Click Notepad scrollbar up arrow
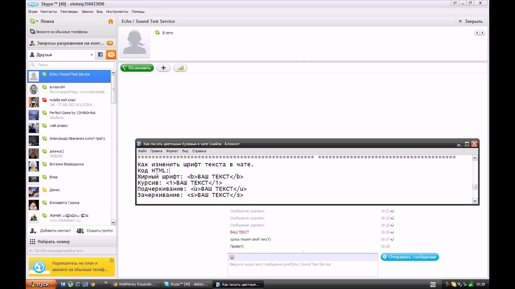Image resolution: width=515 pixels, height=289 pixels. pos(475,158)
